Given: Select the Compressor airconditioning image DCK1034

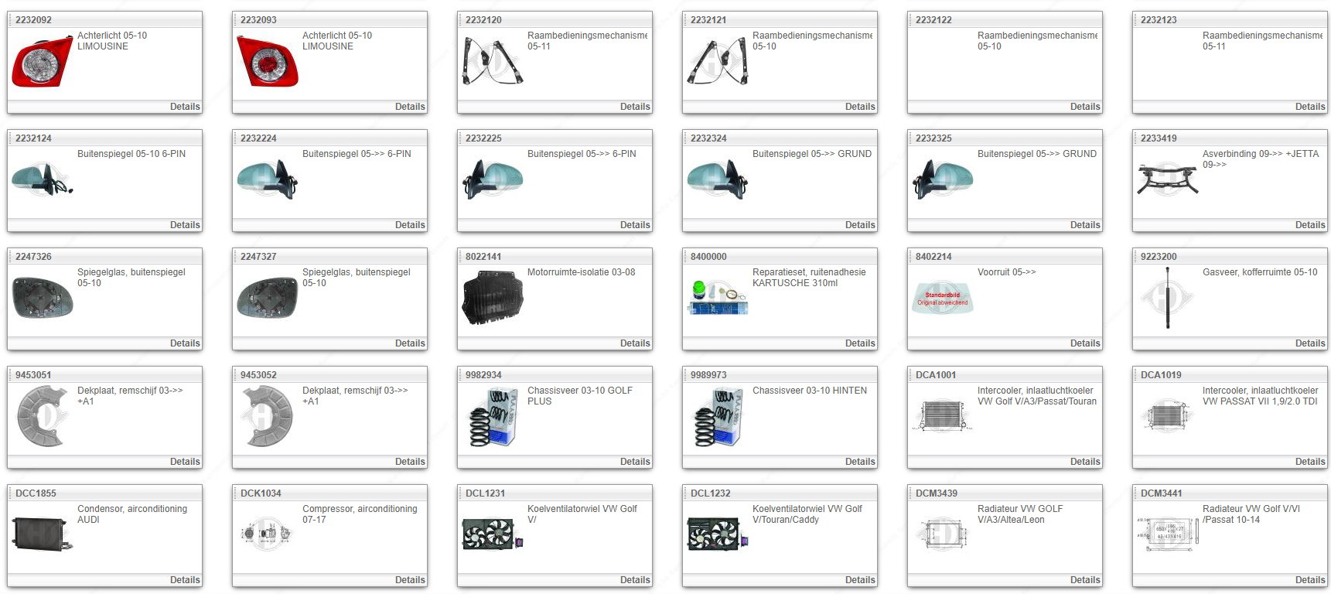Looking at the screenshot, I should (267, 534).
